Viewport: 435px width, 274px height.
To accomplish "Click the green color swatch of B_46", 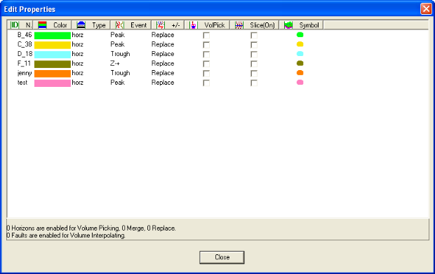I will coord(53,36).
